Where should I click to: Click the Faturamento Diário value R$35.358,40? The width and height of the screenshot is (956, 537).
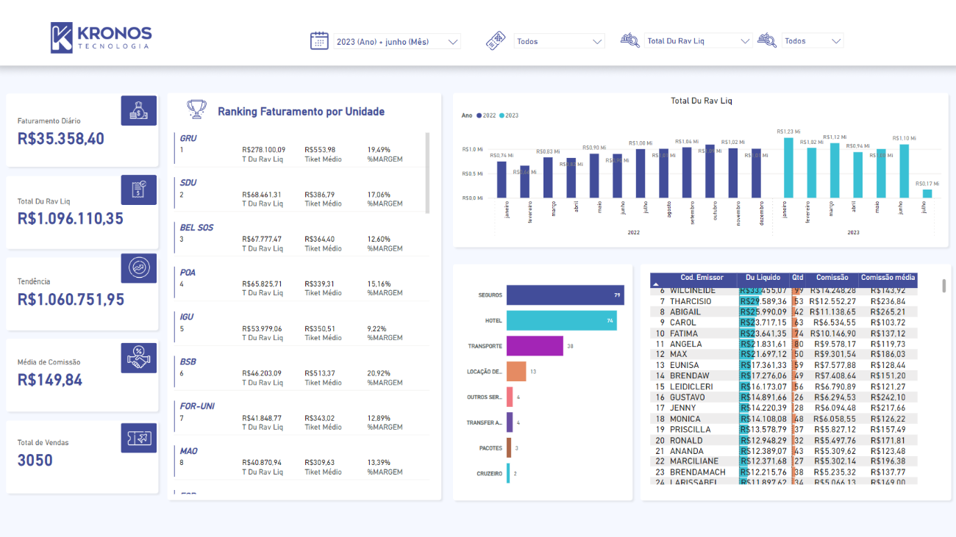click(61, 138)
